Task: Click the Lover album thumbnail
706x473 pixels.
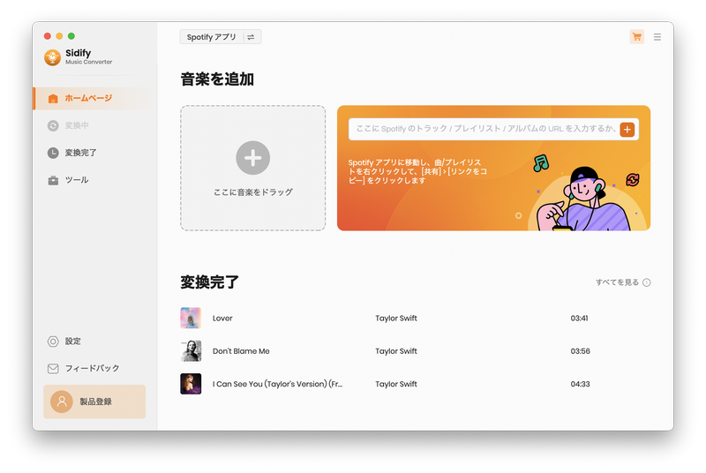Action: tap(191, 319)
